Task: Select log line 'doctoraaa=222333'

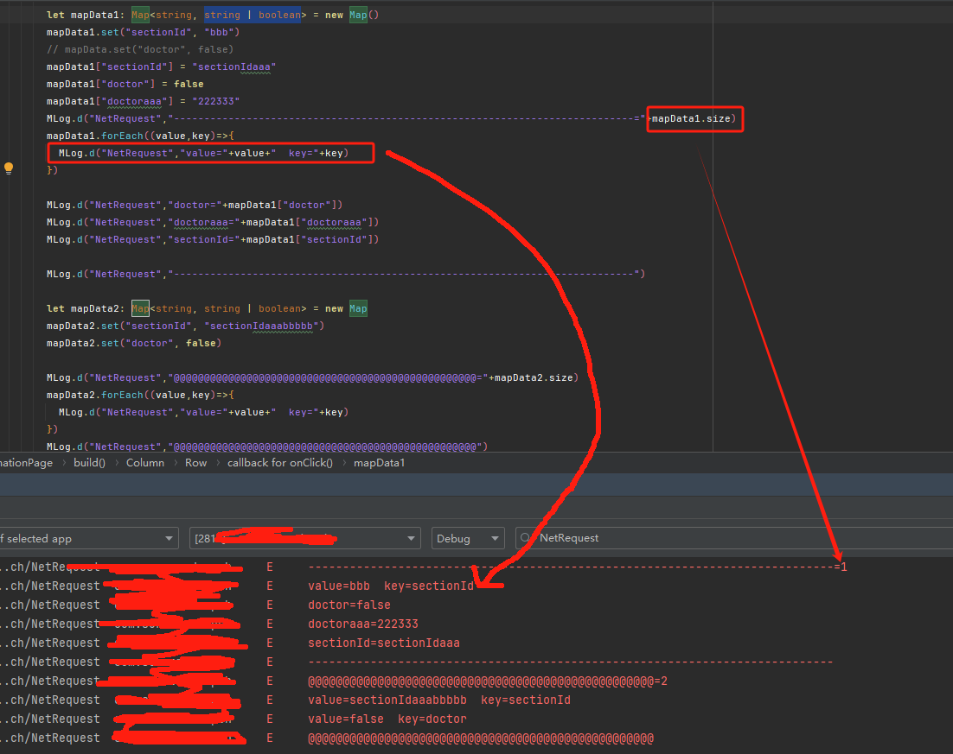Action: (x=363, y=624)
